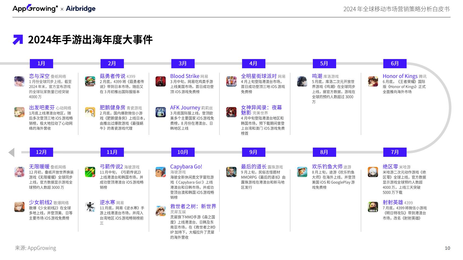This screenshot has height=260, width=463.
Task: Click the purple arrow icon beside the title
Action: coord(18,40)
